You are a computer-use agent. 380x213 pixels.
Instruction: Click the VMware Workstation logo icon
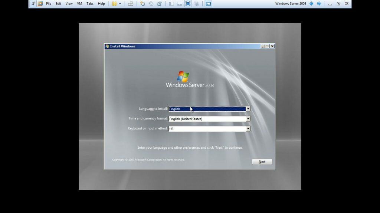40,4
